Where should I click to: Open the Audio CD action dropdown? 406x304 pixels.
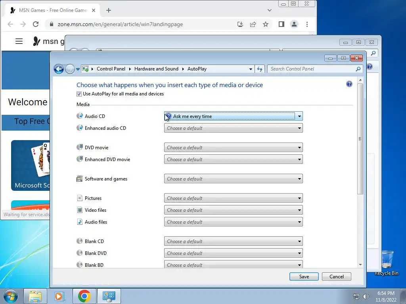[233, 116]
